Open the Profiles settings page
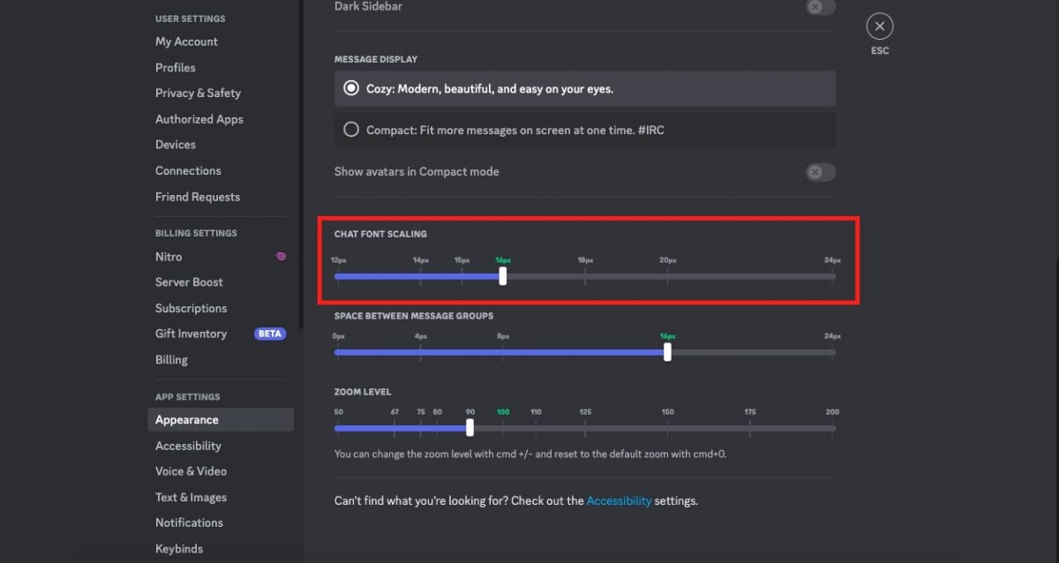This screenshot has width=1059, height=563. point(175,67)
